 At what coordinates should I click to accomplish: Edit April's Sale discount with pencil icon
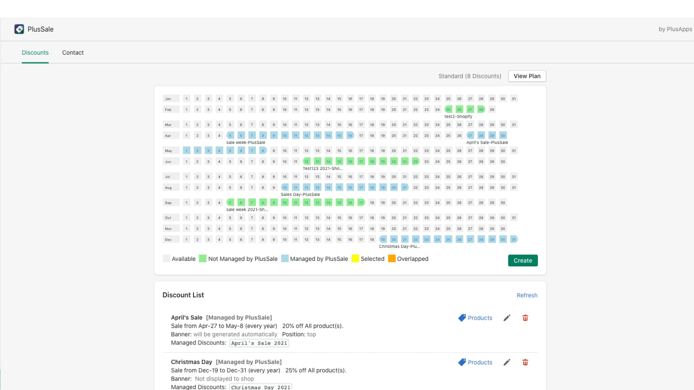[507, 318]
